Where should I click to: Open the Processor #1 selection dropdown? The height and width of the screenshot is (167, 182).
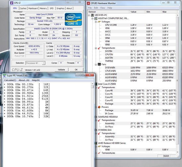point(44,63)
